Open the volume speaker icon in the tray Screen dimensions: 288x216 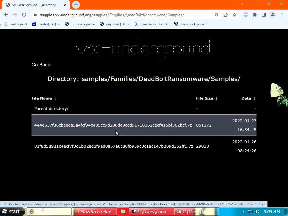coord(257,211)
